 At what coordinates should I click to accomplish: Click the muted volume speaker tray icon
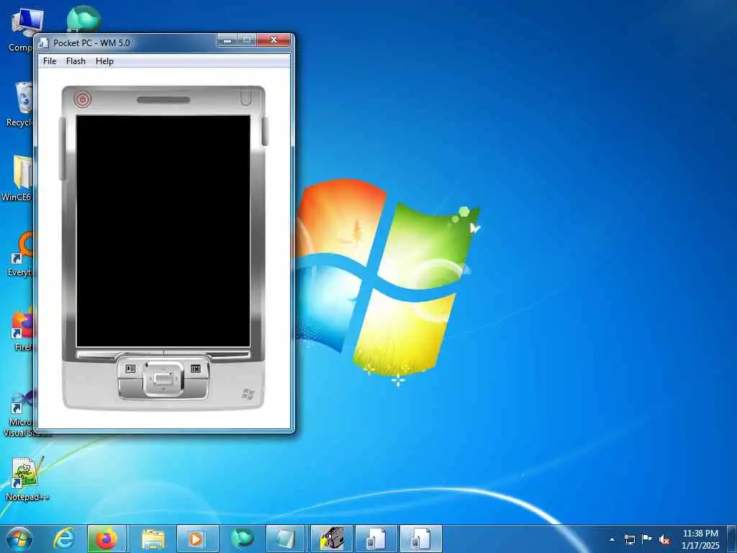664,539
